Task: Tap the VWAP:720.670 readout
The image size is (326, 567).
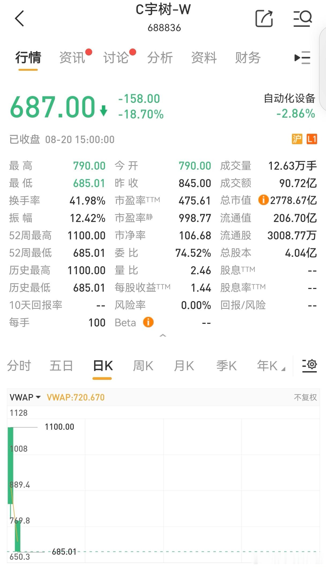Action: 76,397
